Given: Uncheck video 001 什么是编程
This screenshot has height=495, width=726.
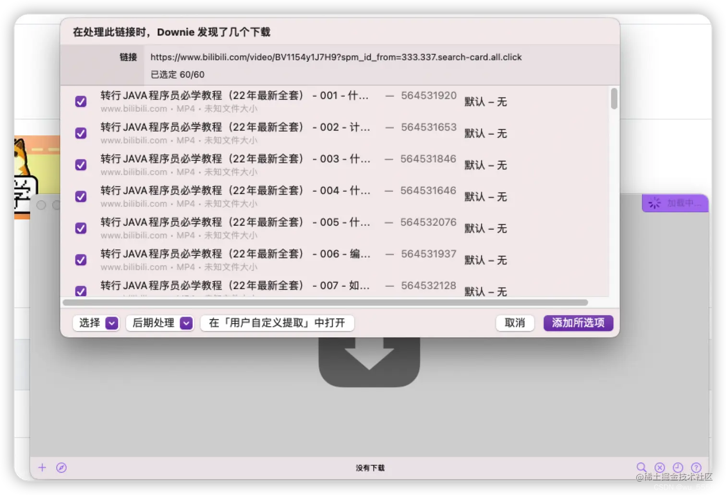Looking at the screenshot, I should click(x=81, y=101).
